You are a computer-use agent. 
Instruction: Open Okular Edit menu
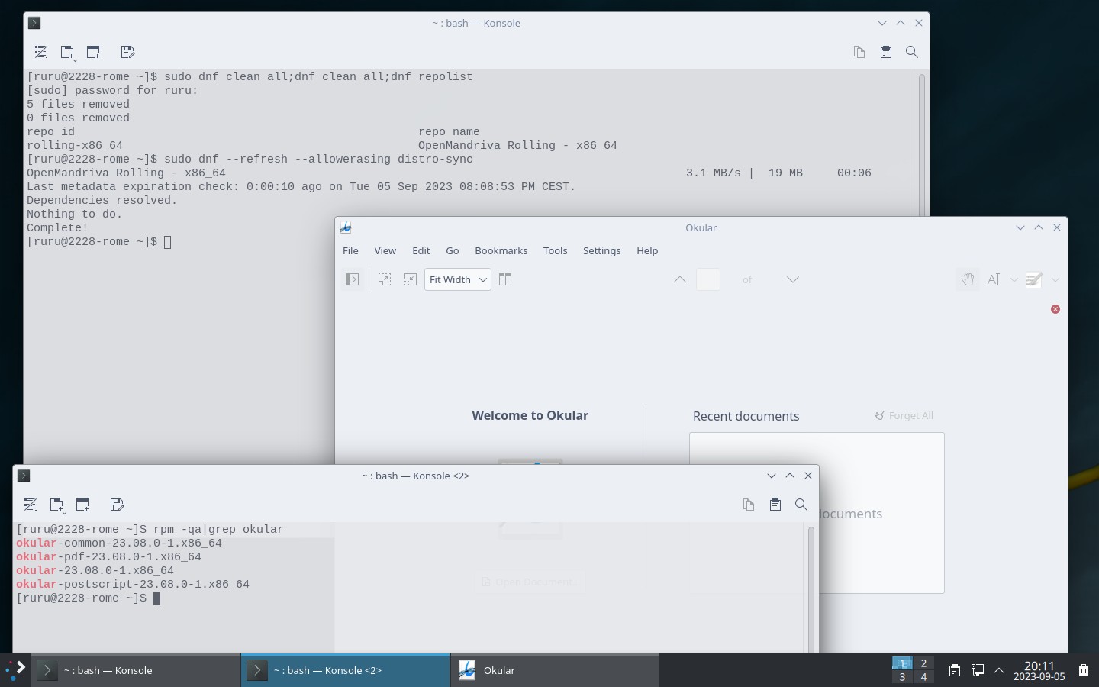[x=421, y=250]
